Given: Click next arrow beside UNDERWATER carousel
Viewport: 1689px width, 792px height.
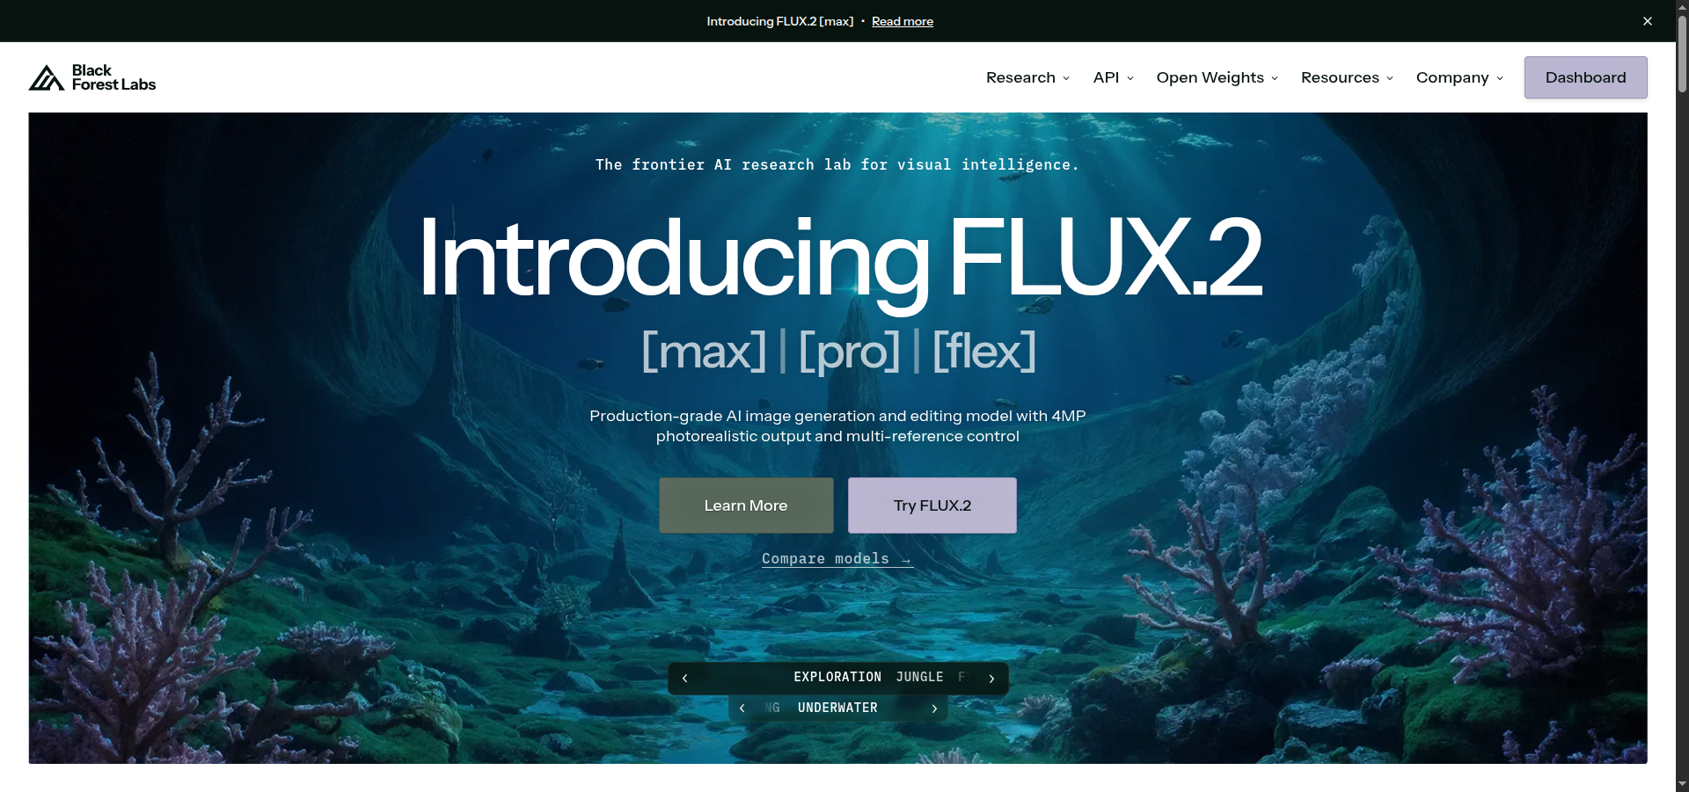Looking at the screenshot, I should coord(934,708).
